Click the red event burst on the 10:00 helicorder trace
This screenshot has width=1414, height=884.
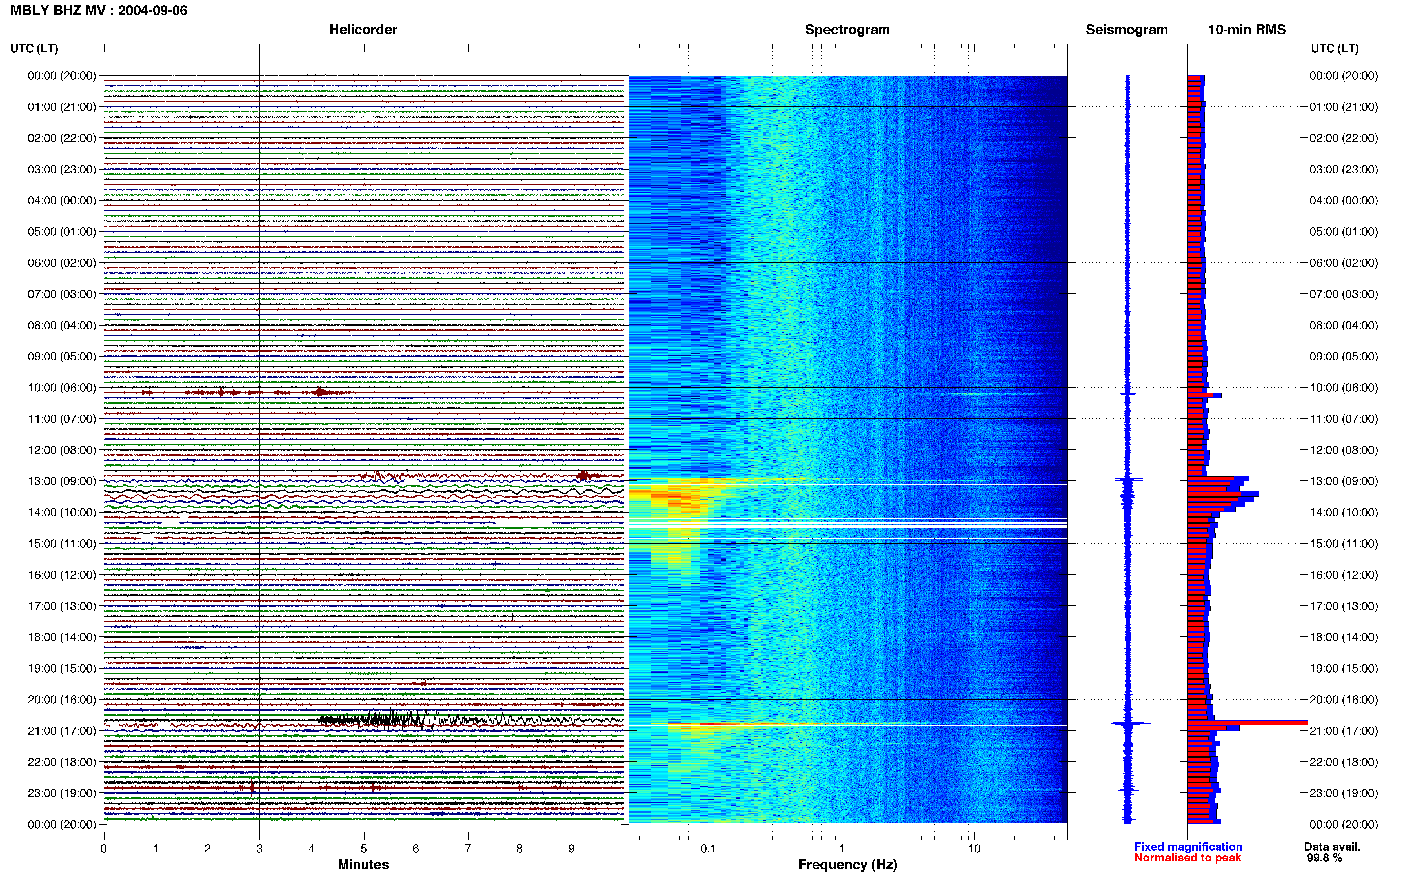(320, 392)
